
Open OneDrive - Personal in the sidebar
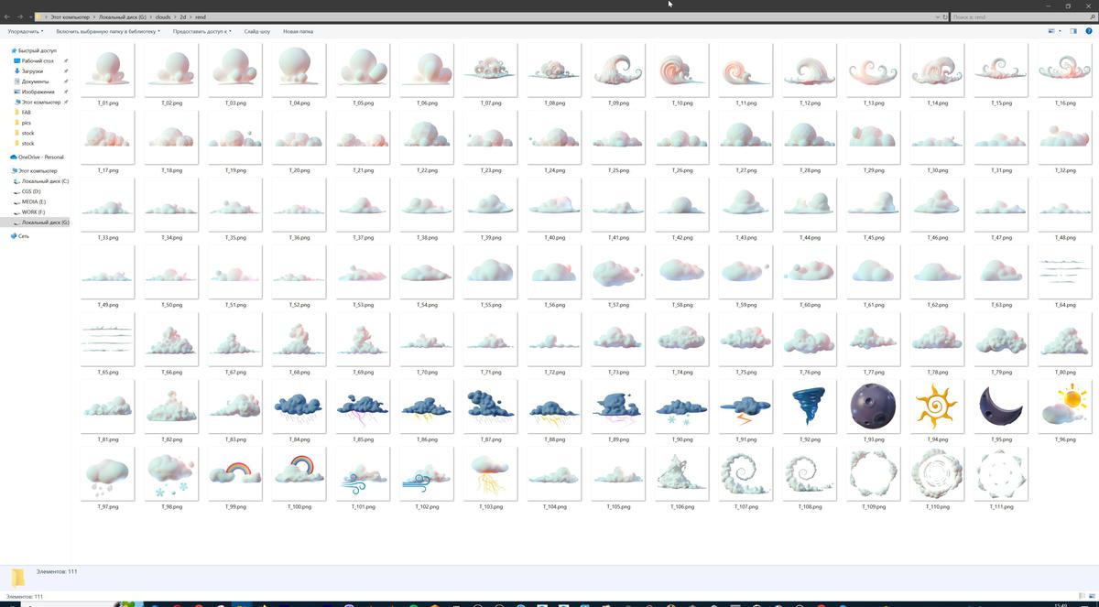40,157
